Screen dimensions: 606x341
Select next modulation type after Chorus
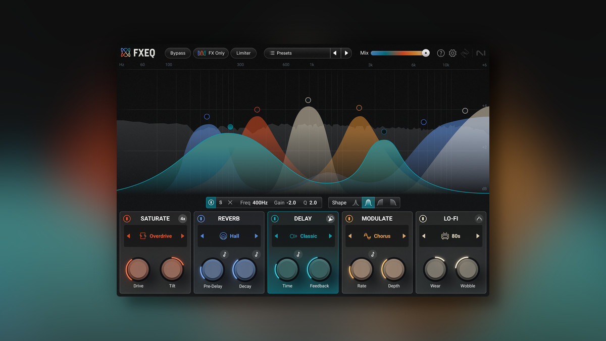[404, 236]
